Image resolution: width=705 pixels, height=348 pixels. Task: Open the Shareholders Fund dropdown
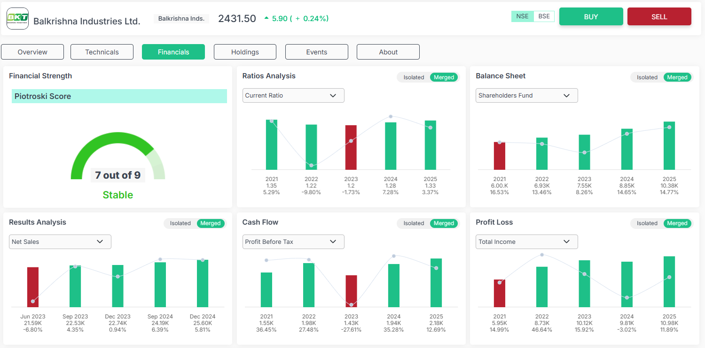click(x=527, y=95)
